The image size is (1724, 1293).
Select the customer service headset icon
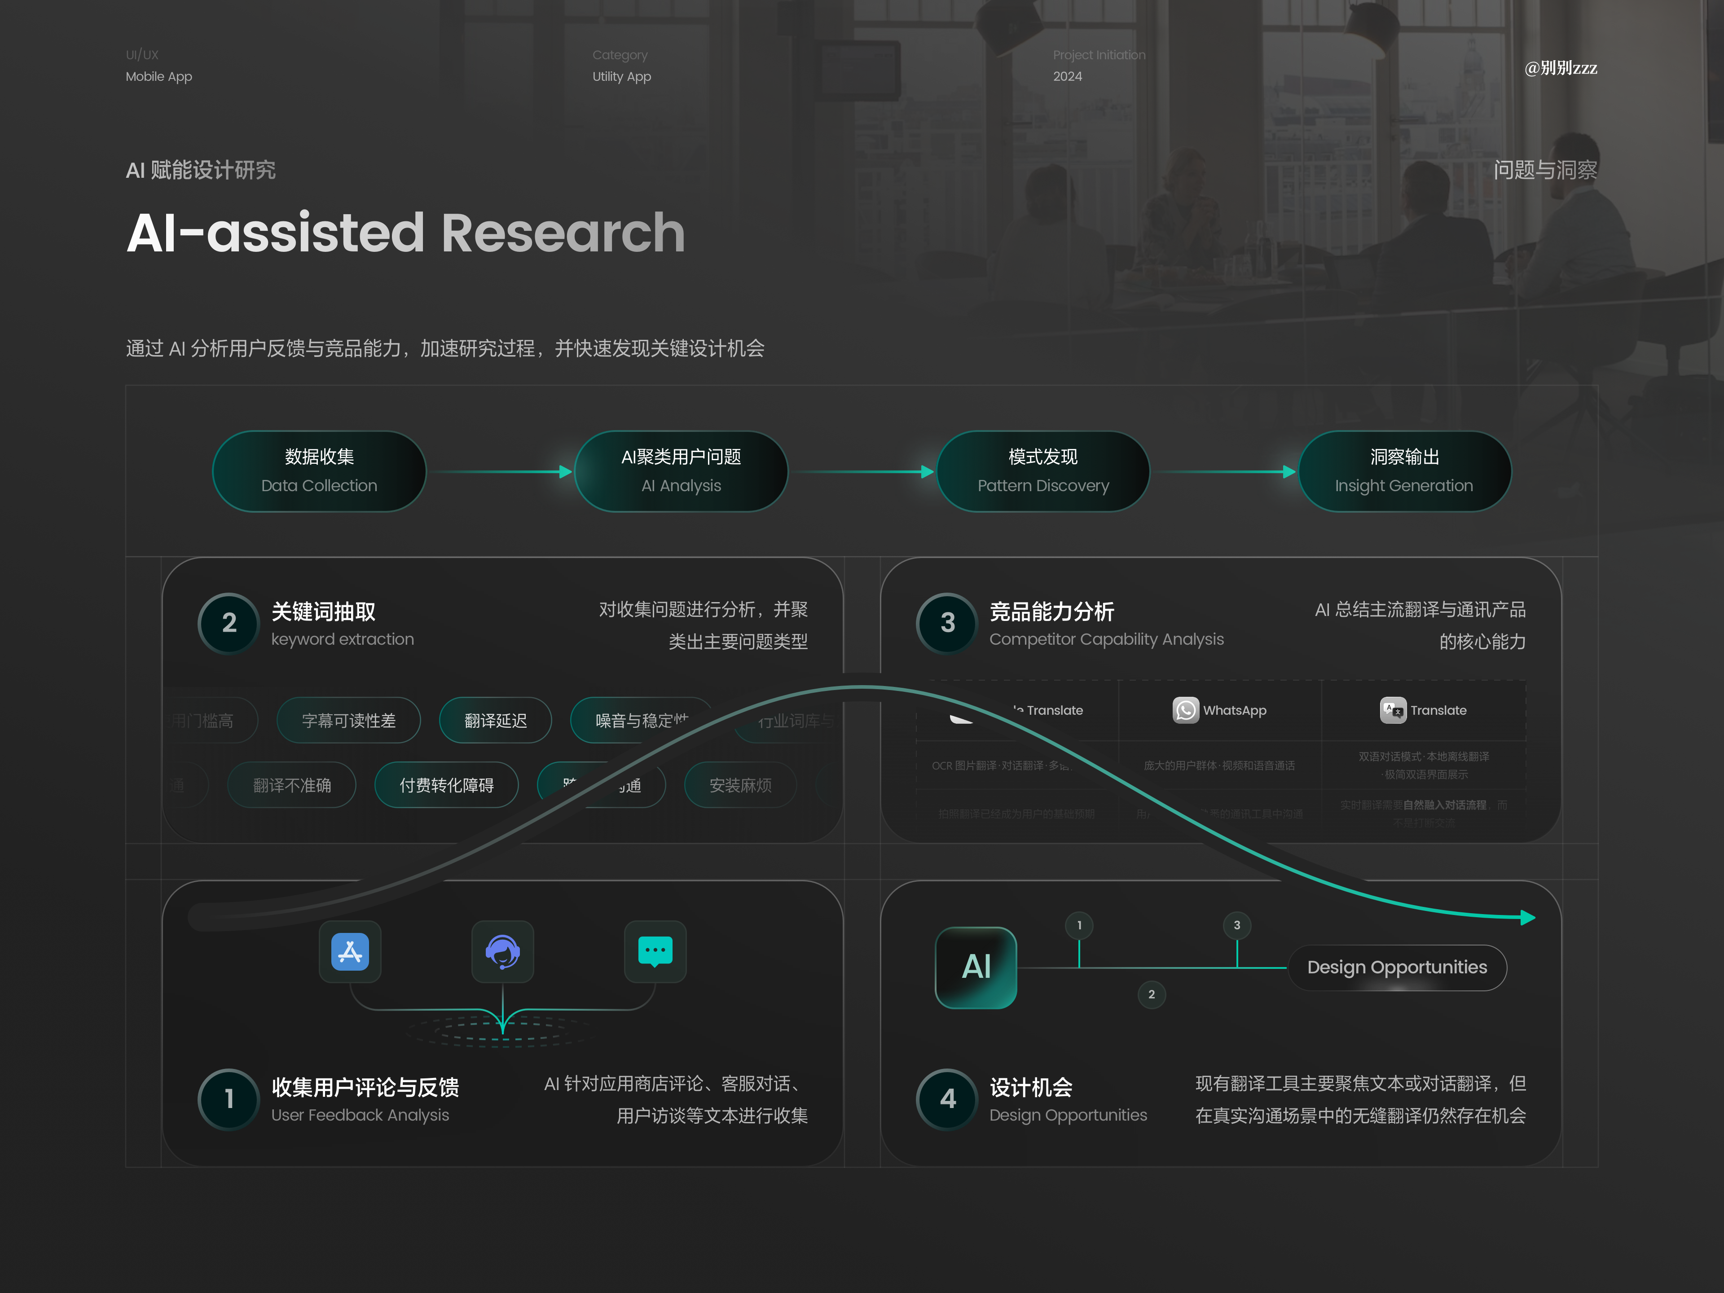[503, 952]
